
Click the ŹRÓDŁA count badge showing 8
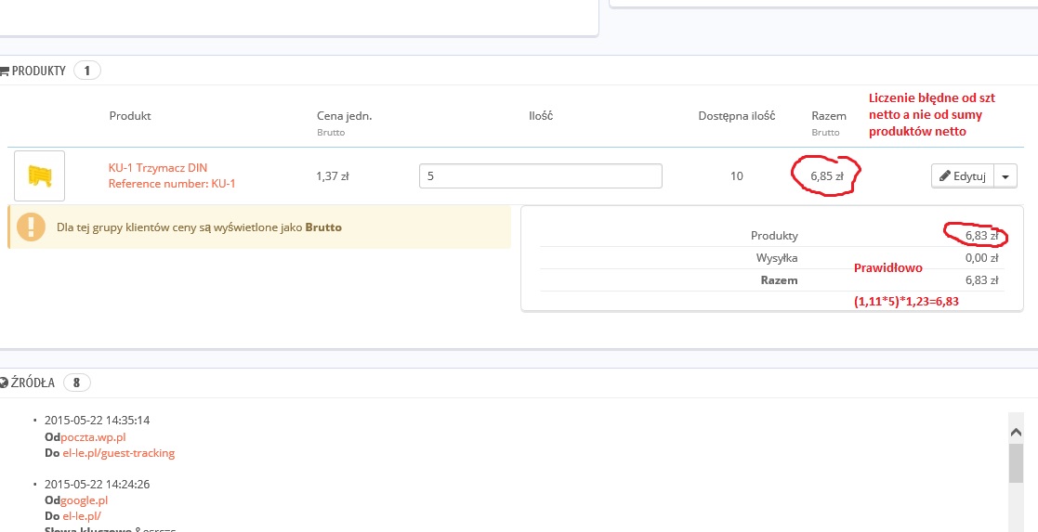(x=76, y=383)
